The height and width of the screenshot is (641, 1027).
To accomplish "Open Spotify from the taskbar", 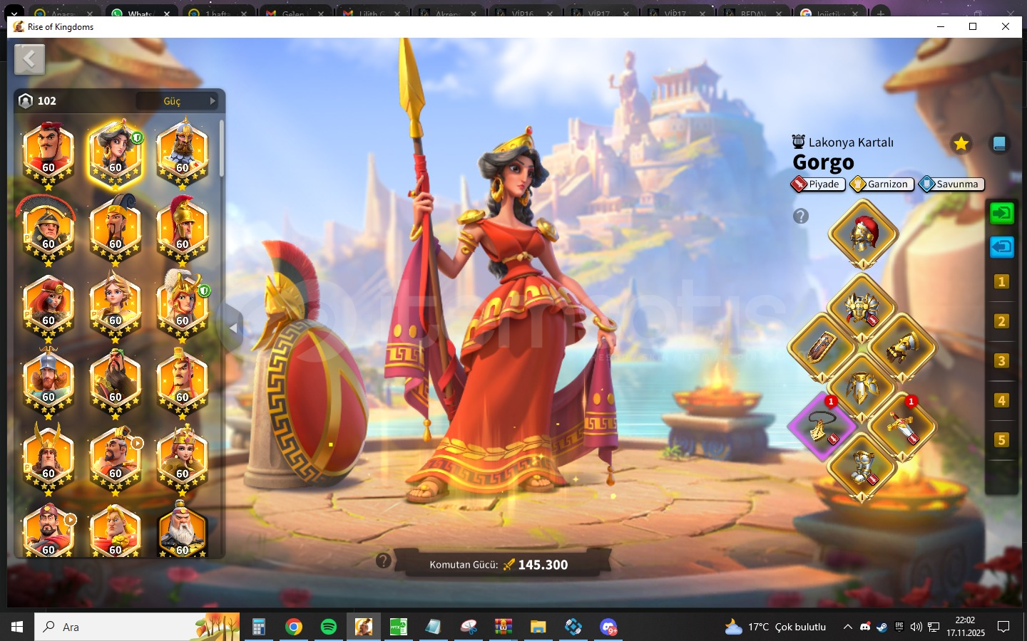I will [x=328, y=627].
